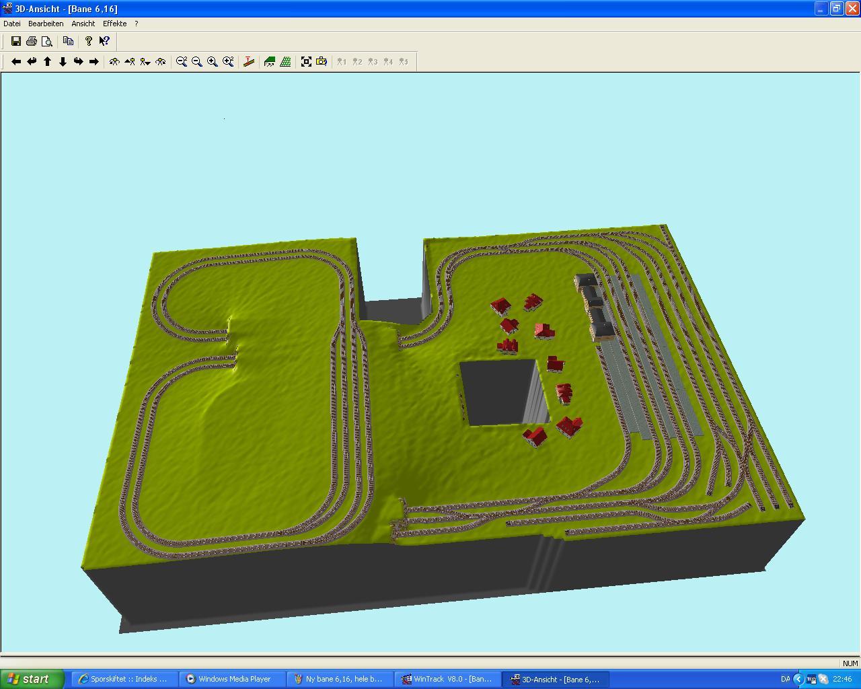
Task: Move the view down using the down arrow
Action: point(63,61)
